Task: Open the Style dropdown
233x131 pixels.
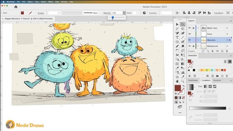Action: [x=138, y=13]
